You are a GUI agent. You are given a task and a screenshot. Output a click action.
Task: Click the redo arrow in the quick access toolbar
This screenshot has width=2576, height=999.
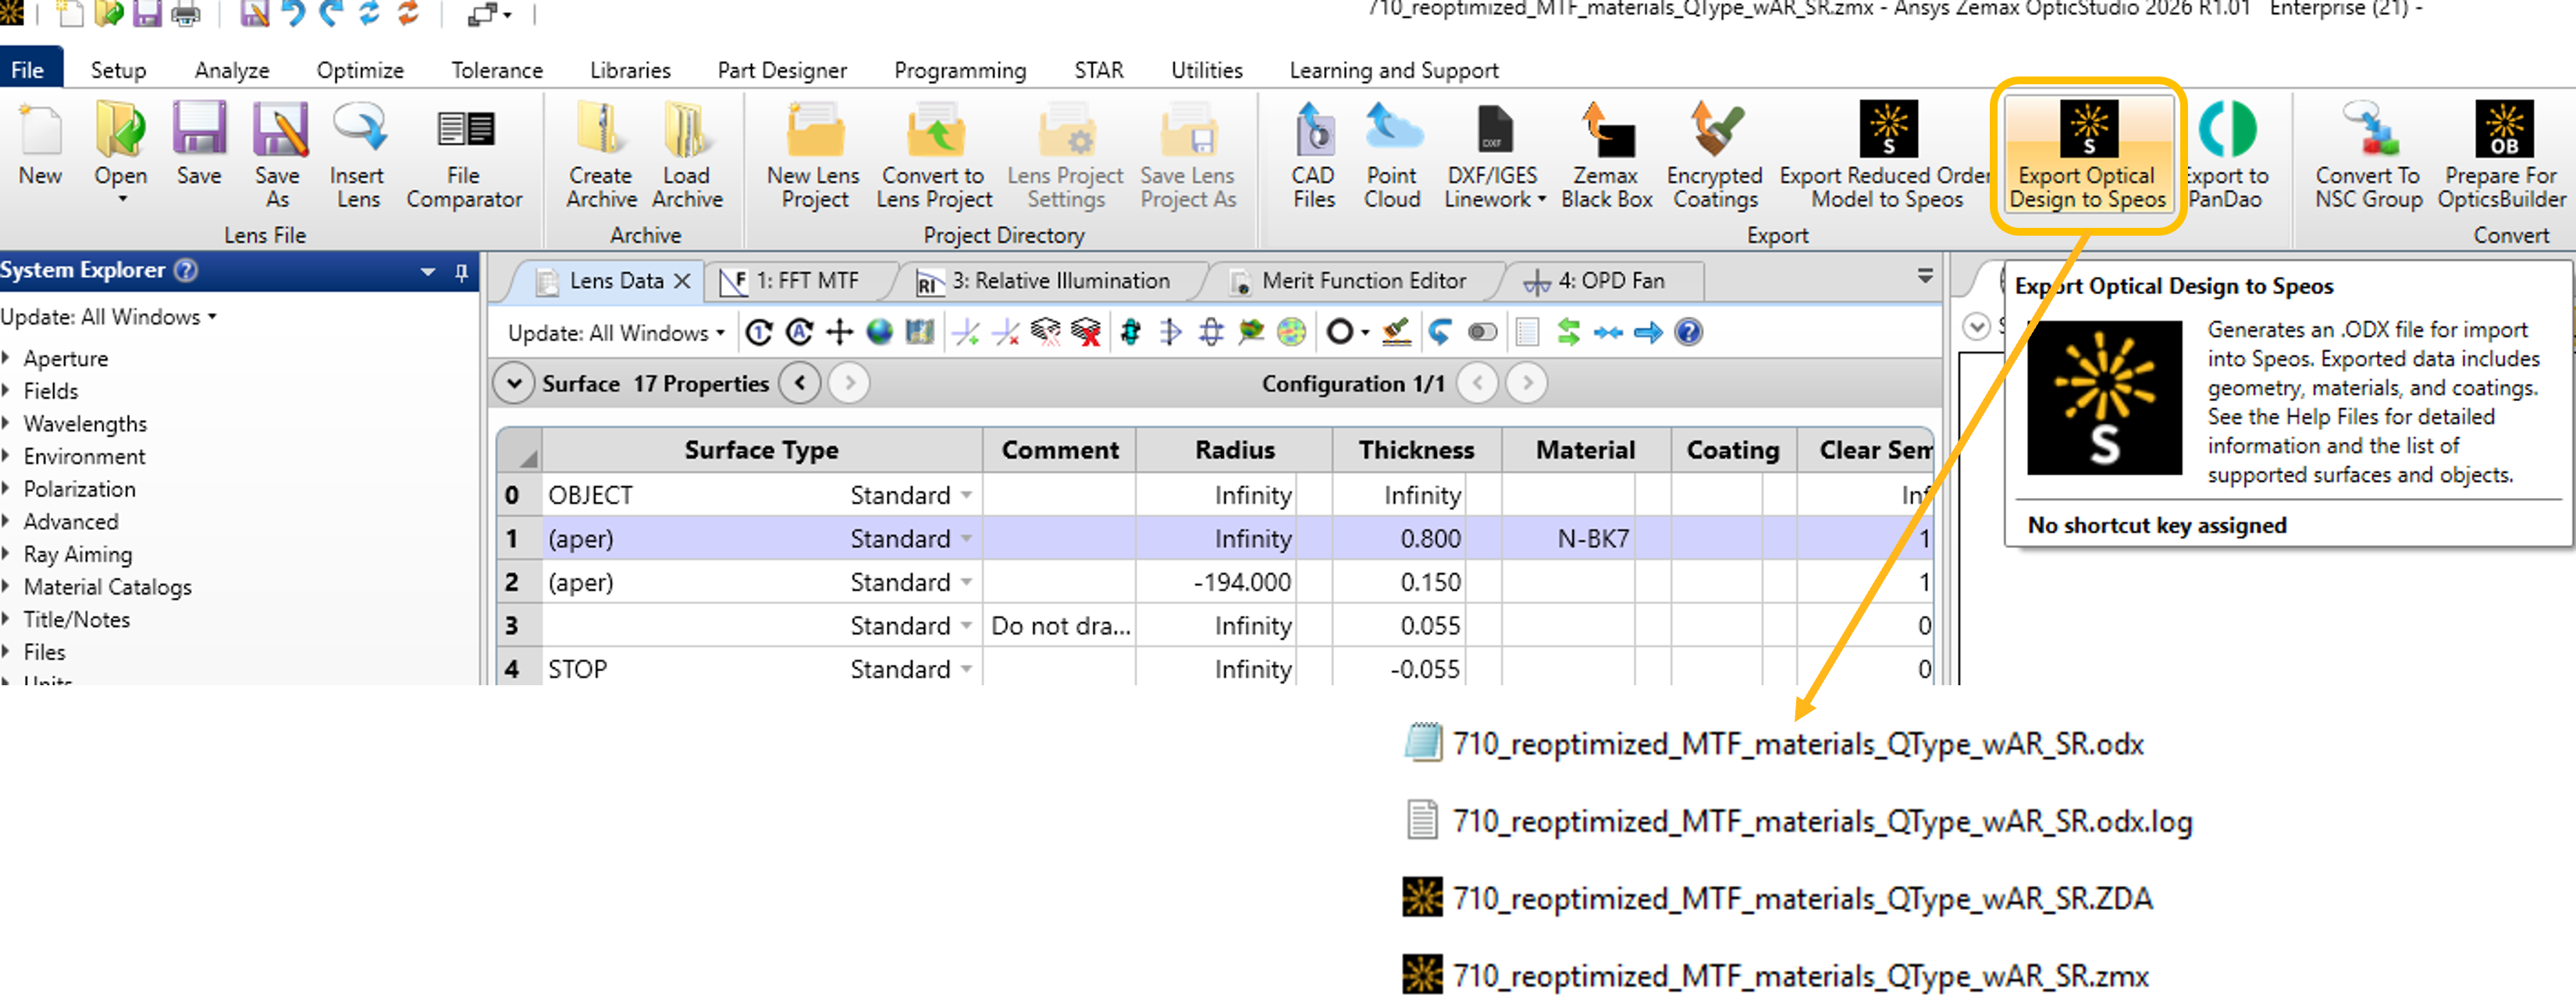(x=330, y=13)
